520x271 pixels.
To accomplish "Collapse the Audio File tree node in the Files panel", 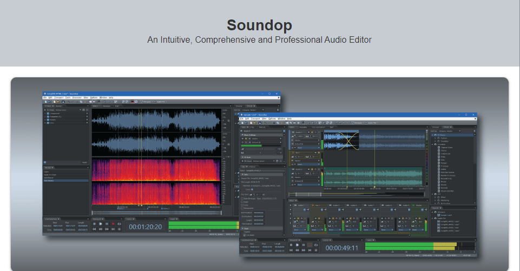I will pos(432,218).
